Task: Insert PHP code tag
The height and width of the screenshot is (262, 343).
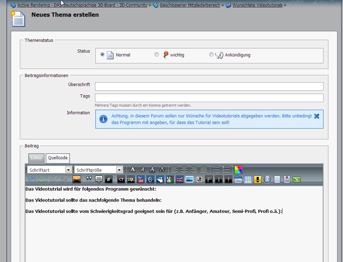Action: pos(121,179)
